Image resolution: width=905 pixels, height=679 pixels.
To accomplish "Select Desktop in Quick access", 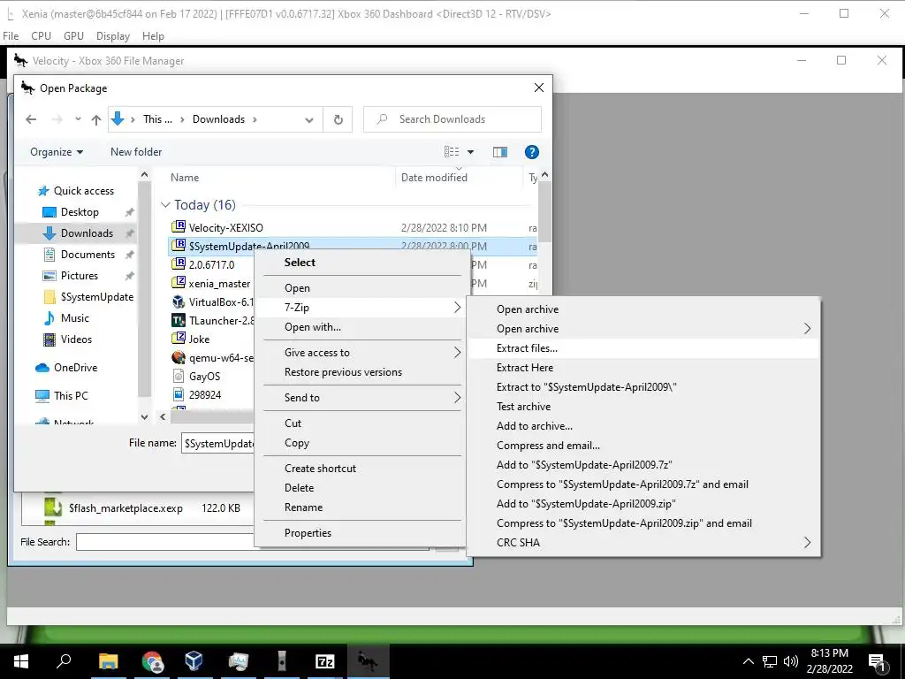I will 80,212.
